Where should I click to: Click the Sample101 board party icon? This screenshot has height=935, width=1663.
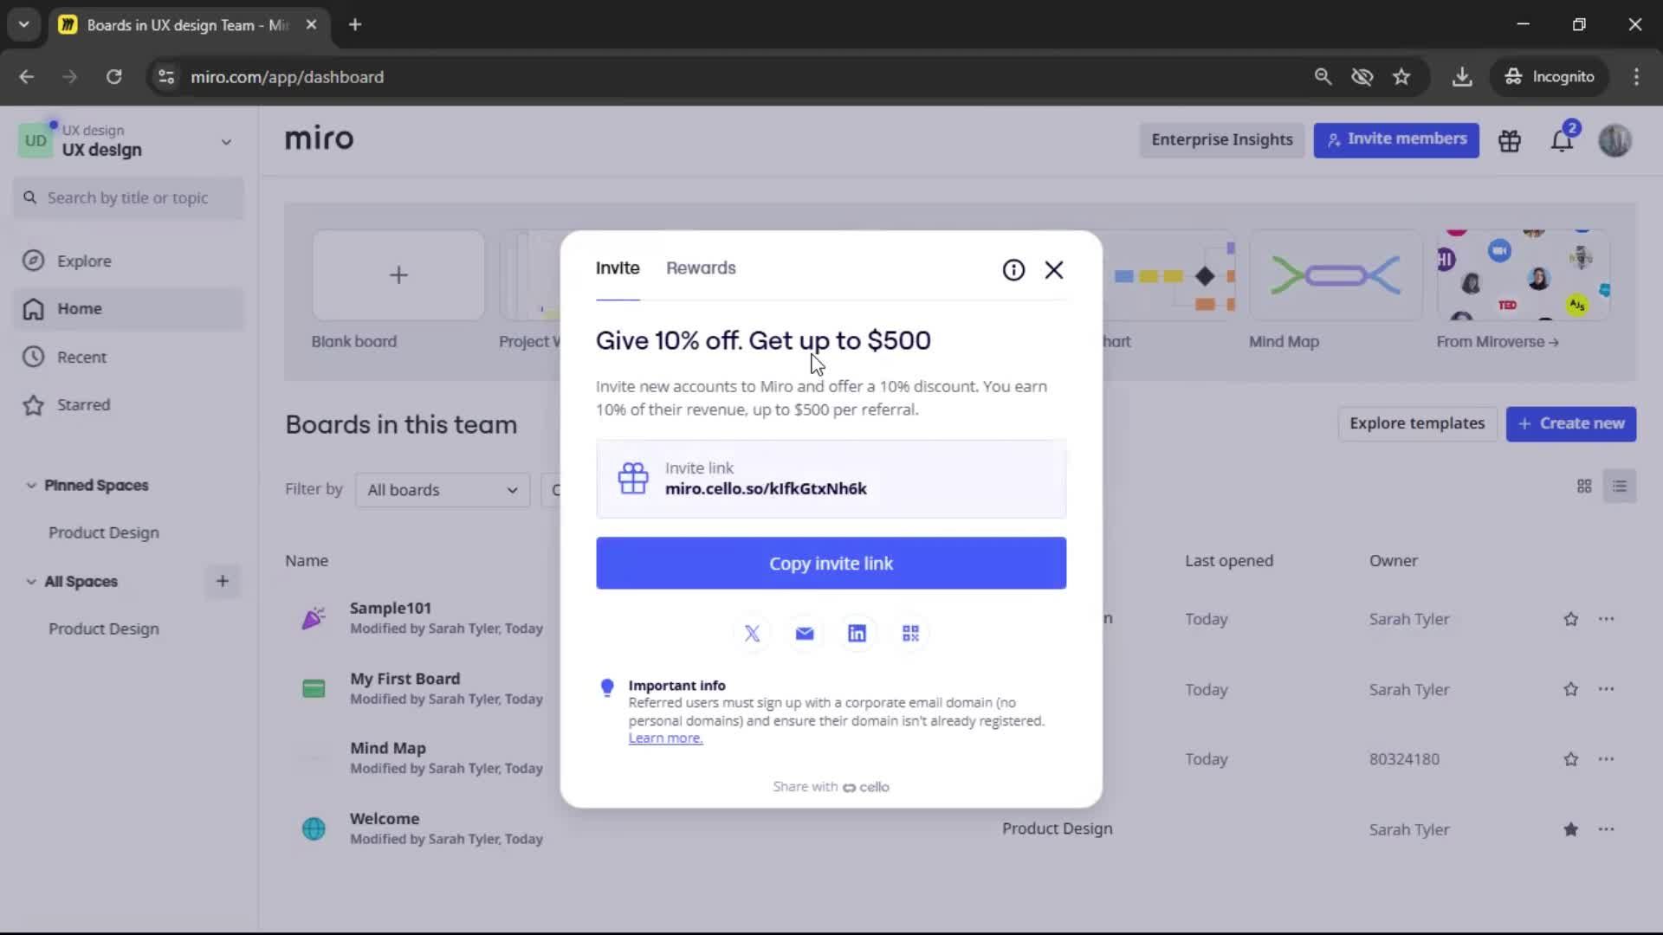pyautogui.click(x=314, y=618)
